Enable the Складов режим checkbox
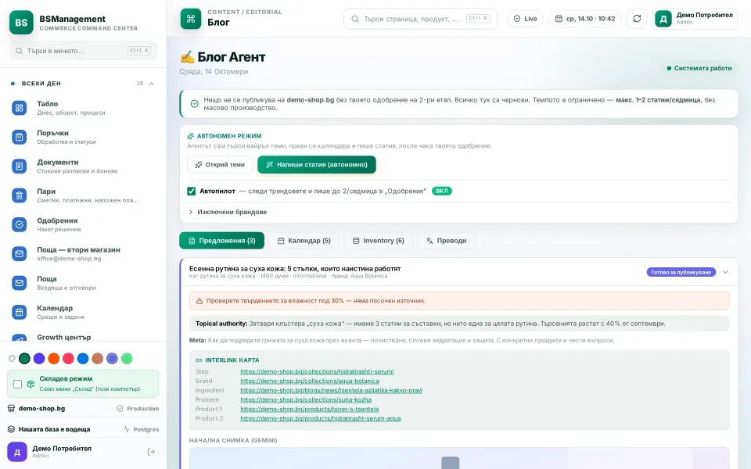751x469 pixels. point(18,384)
